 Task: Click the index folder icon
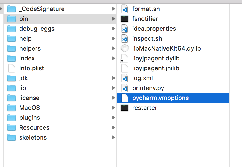click(x=12, y=58)
